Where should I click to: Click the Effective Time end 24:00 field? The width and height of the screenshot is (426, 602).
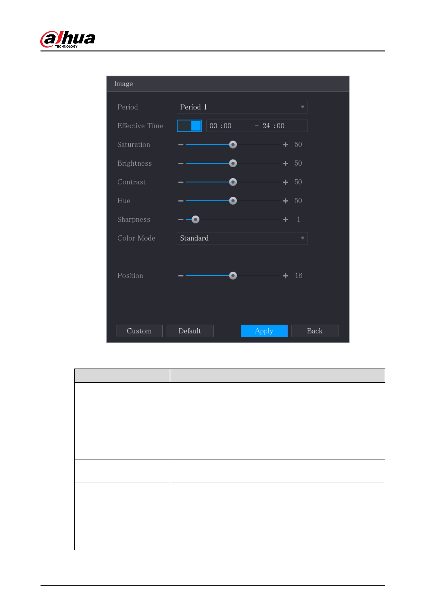(x=273, y=126)
